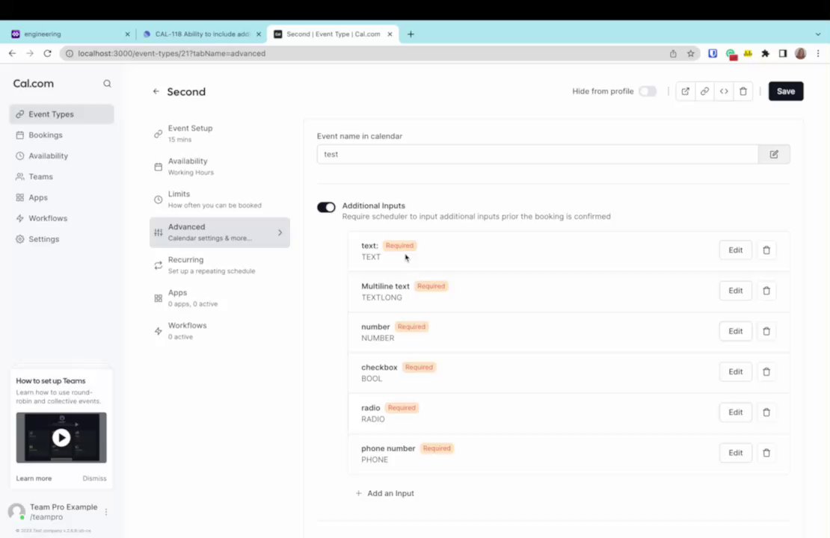The width and height of the screenshot is (830, 538).
Task: Play the How to set up Teams video
Action: [x=61, y=437]
